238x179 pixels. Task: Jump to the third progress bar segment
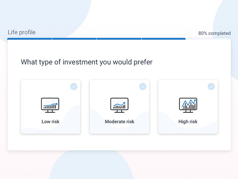tap(119, 39)
